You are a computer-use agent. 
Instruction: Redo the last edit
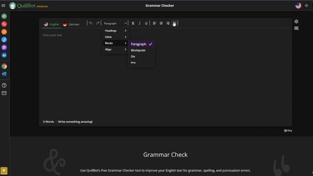coord(97,23)
